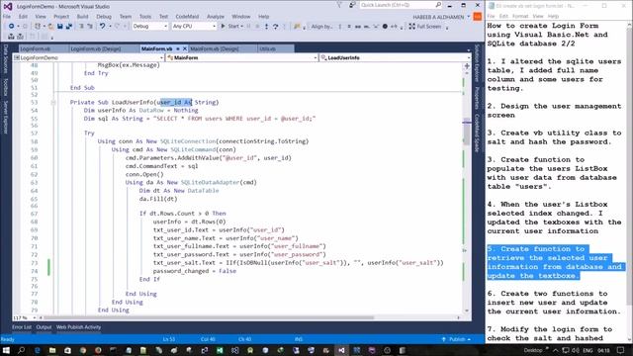633x356 pixels.
Task: Click the Uncomment lines toolbar icon
Action: click(x=90, y=27)
